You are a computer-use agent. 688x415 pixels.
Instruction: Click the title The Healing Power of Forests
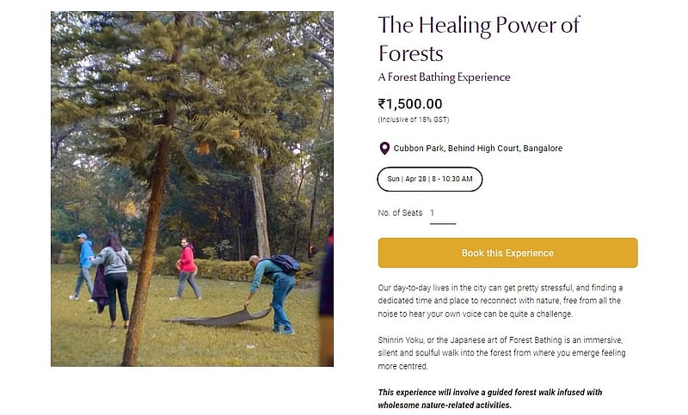(479, 39)
